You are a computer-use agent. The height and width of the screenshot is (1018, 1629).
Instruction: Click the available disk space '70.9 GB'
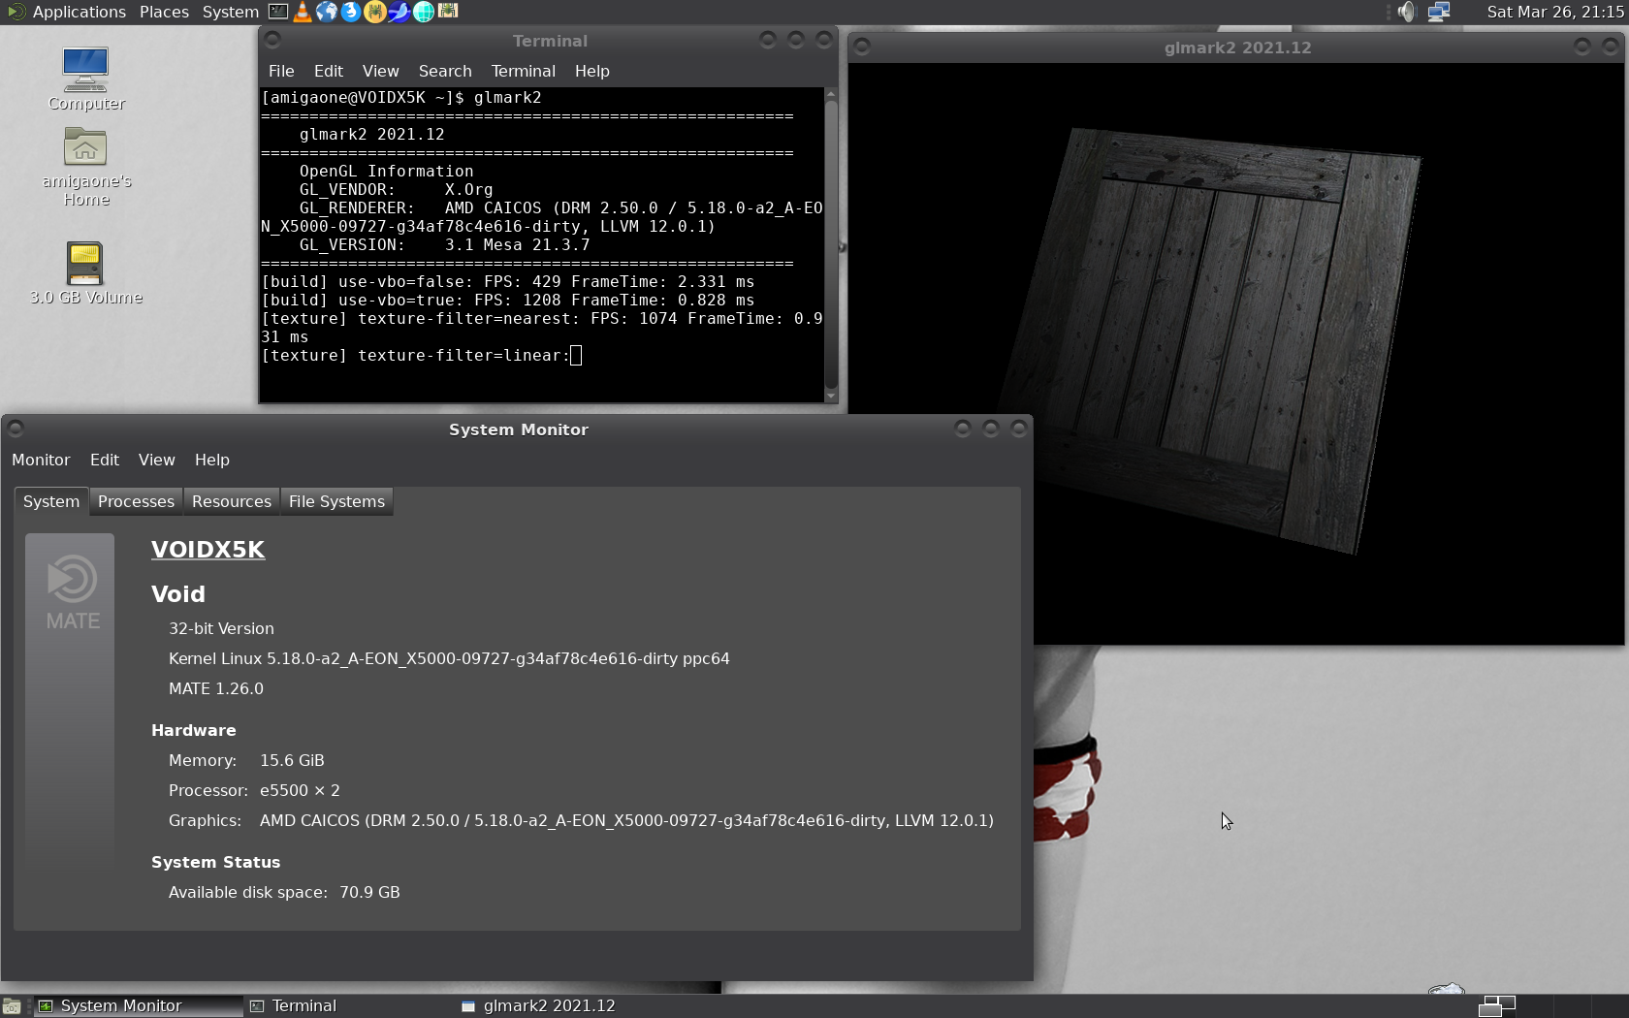tap(369, 892)
